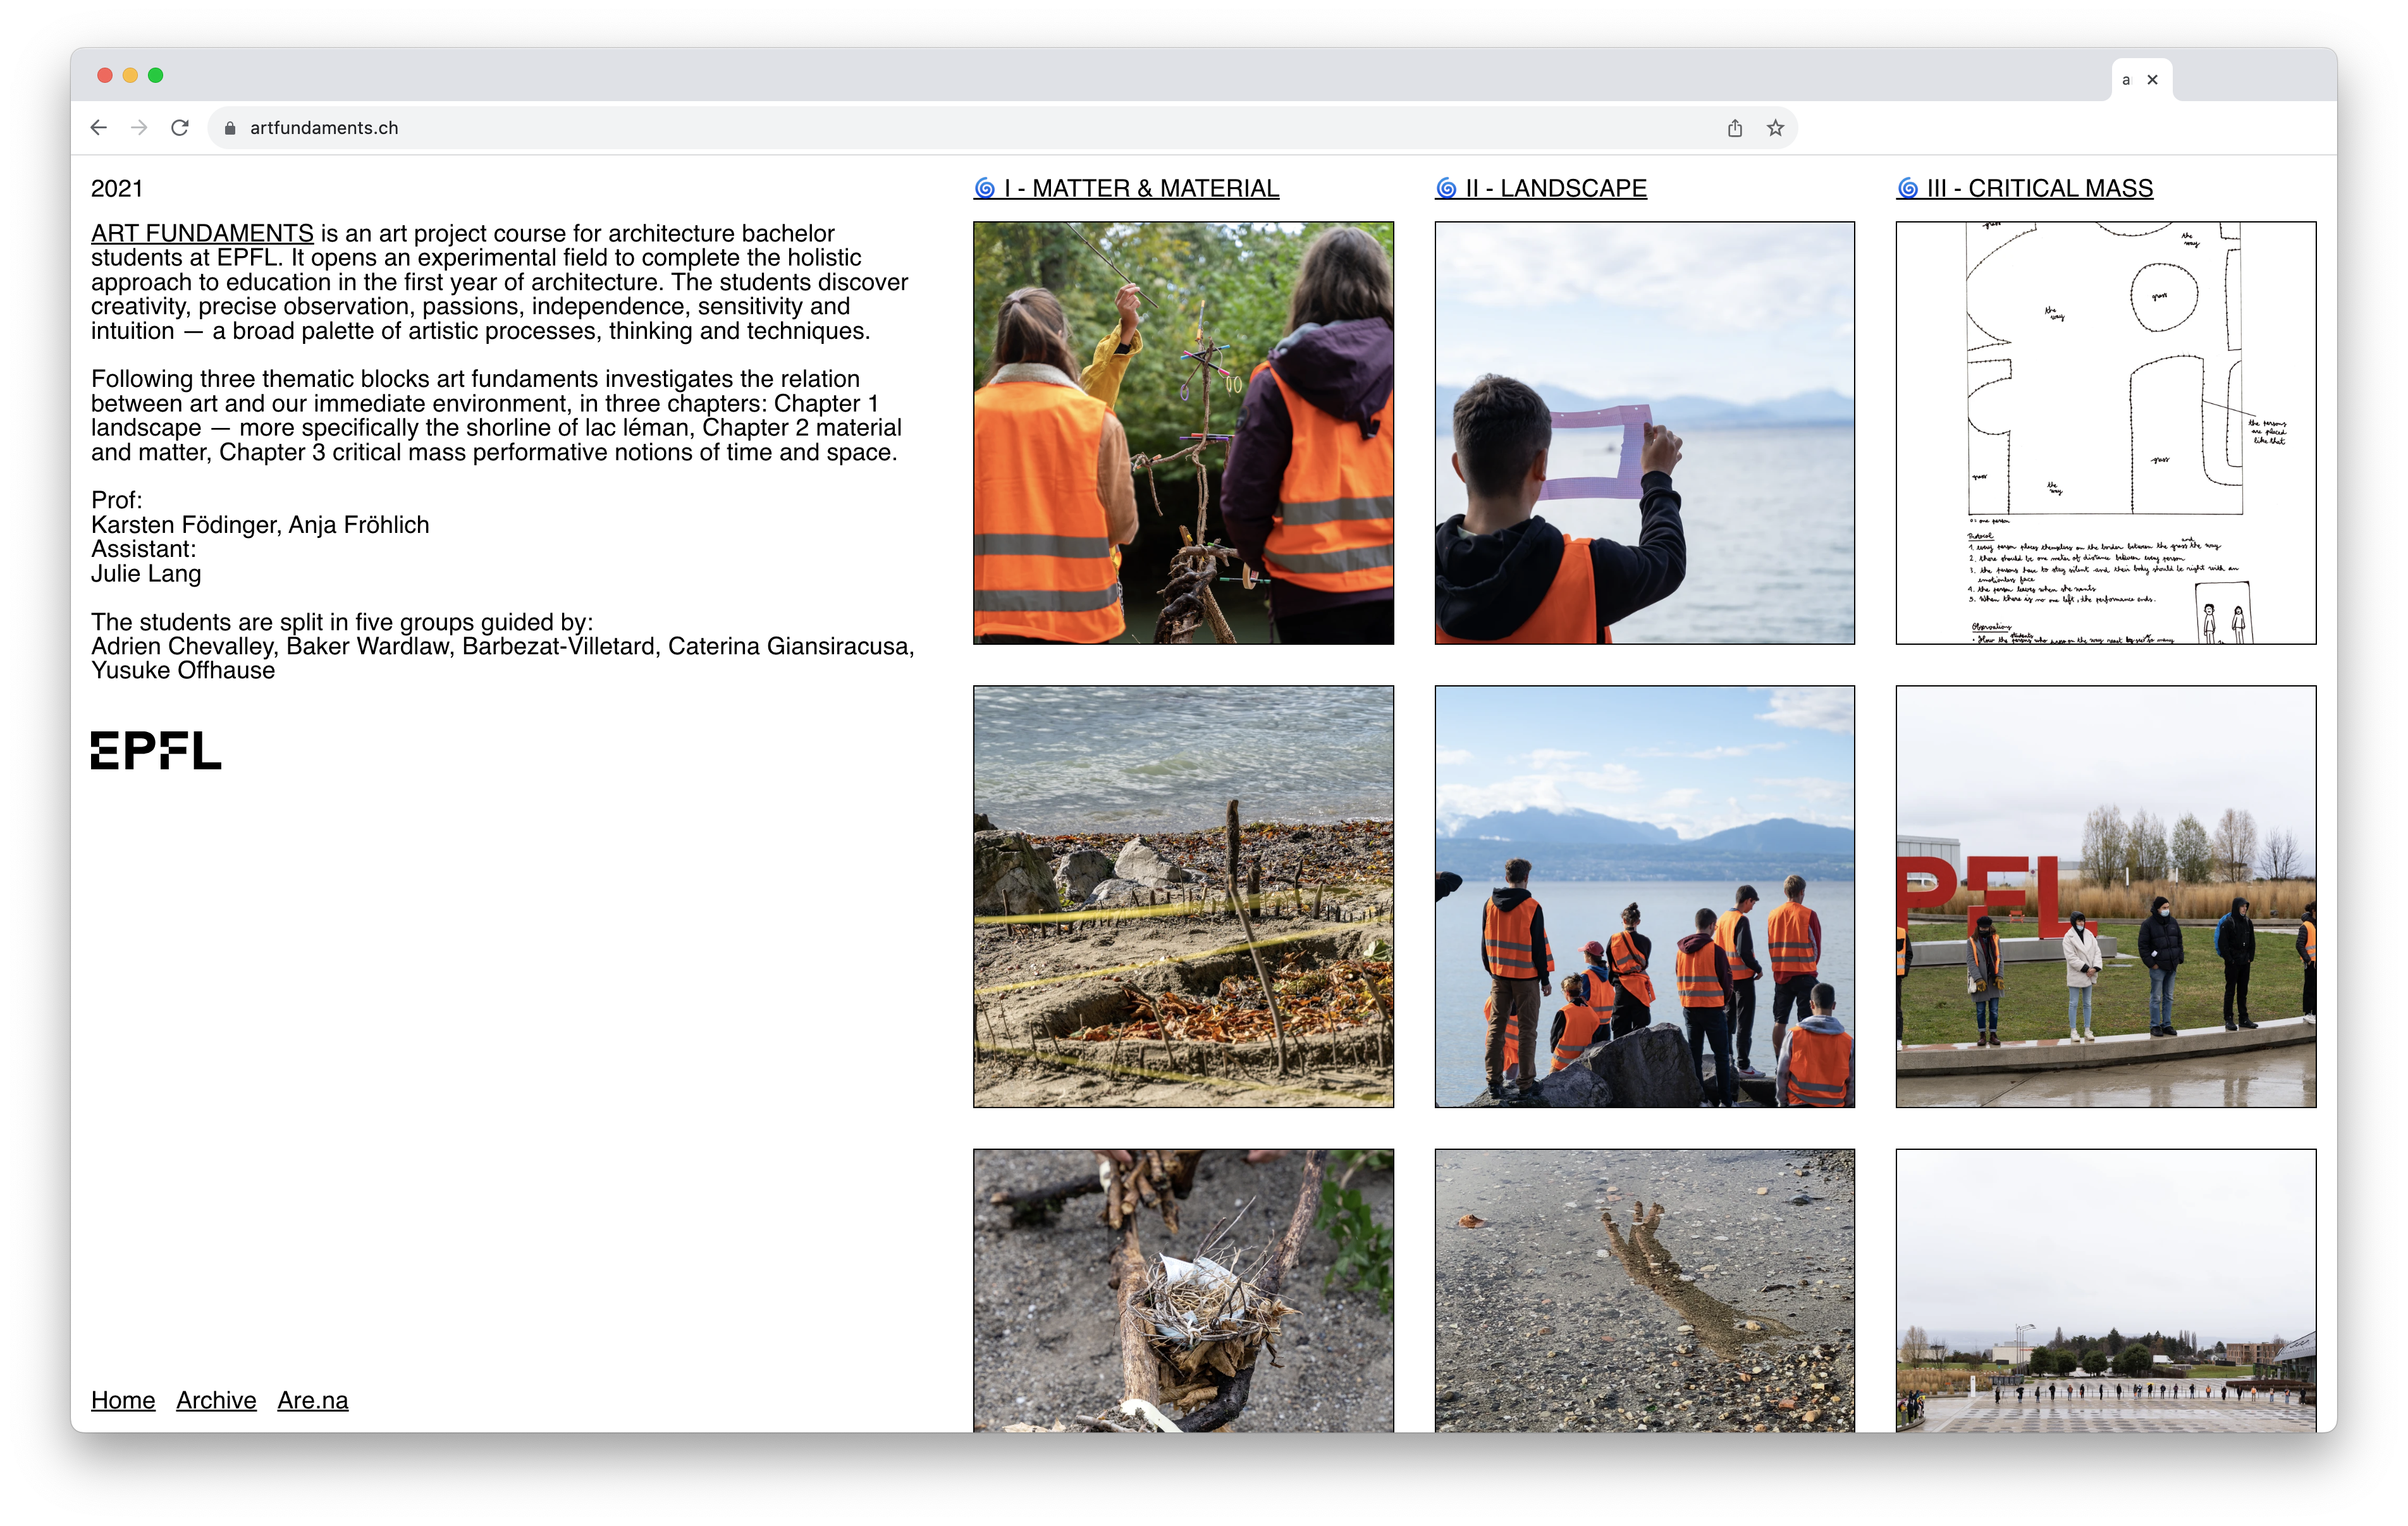Open the II - LANDSCAPE chapter link

click(1555, 188)
